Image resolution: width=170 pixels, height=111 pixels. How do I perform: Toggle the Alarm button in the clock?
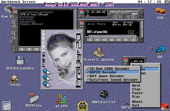point(134,14)
